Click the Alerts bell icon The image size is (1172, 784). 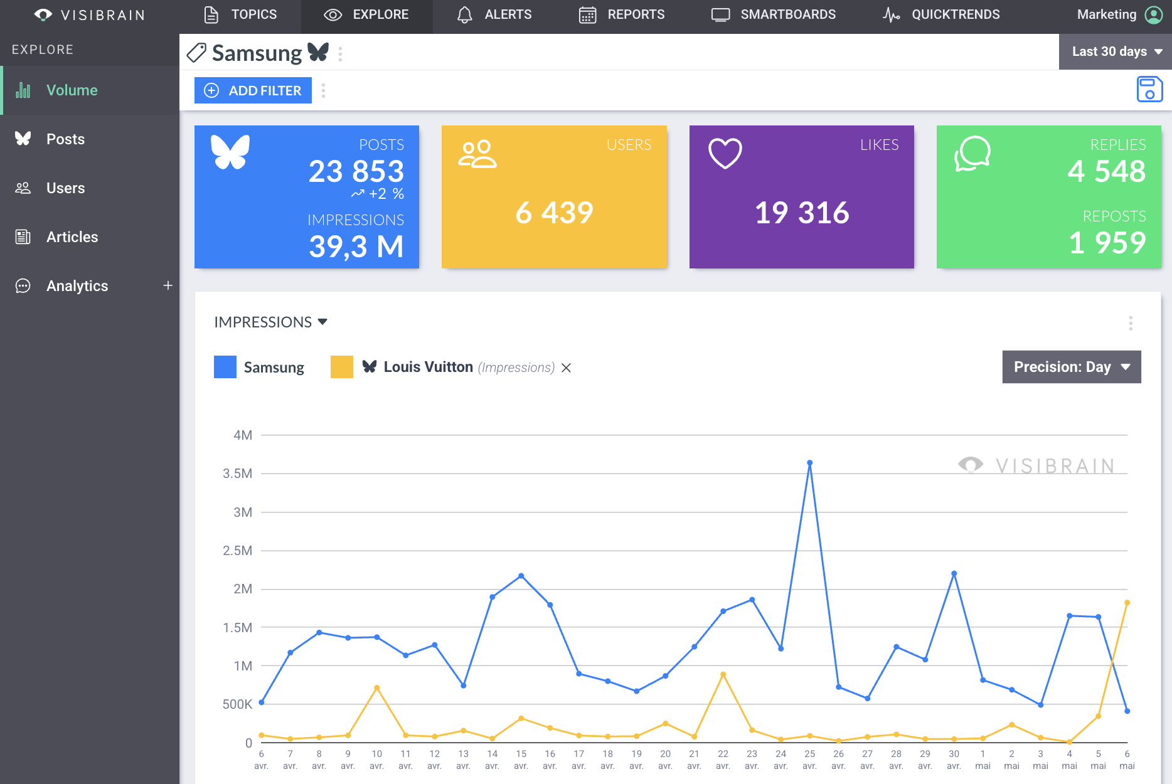(464, 14)
